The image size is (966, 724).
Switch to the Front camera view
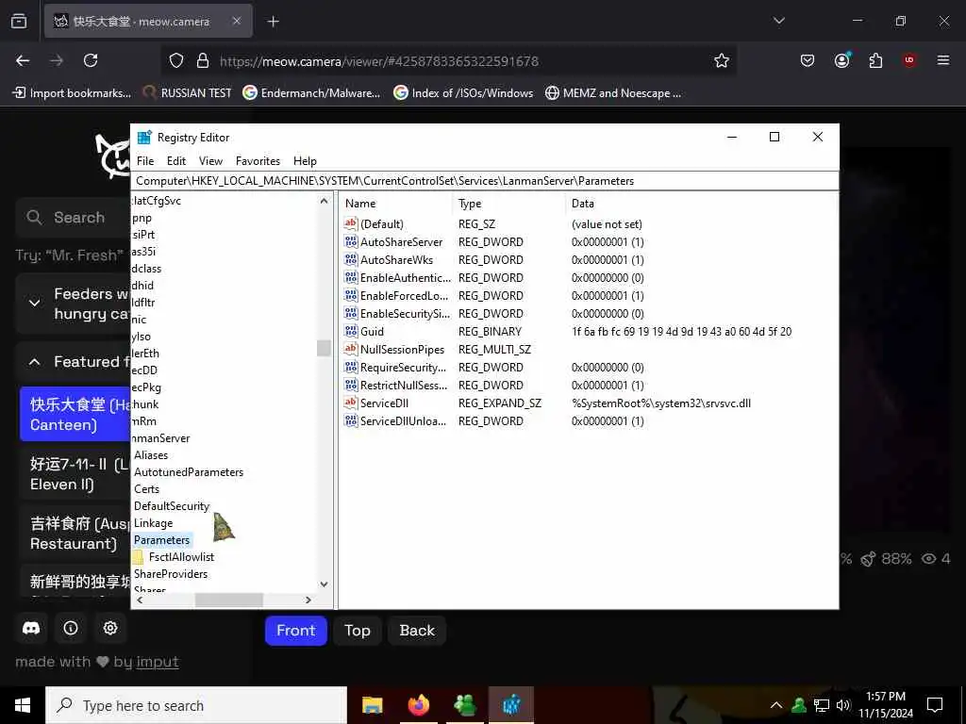(295, 631)
